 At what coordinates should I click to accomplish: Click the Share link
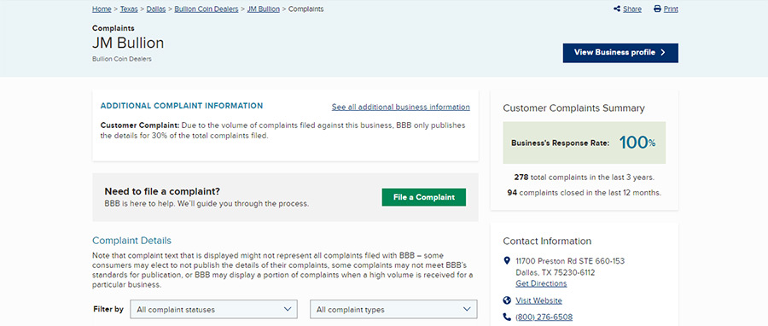coord(632,9)
